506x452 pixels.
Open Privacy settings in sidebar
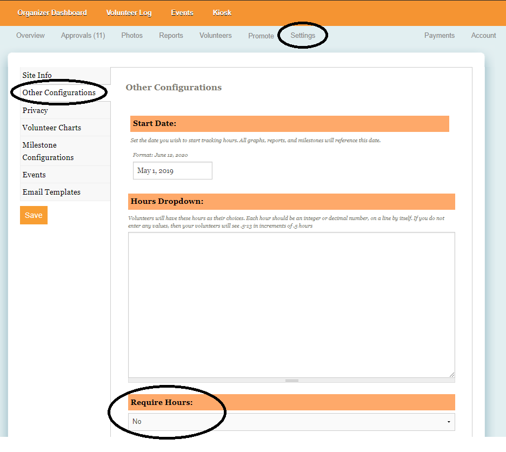point(65,110)
